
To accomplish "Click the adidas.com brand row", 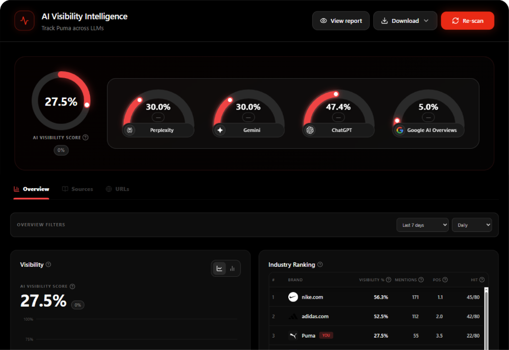I will [376, 316].
